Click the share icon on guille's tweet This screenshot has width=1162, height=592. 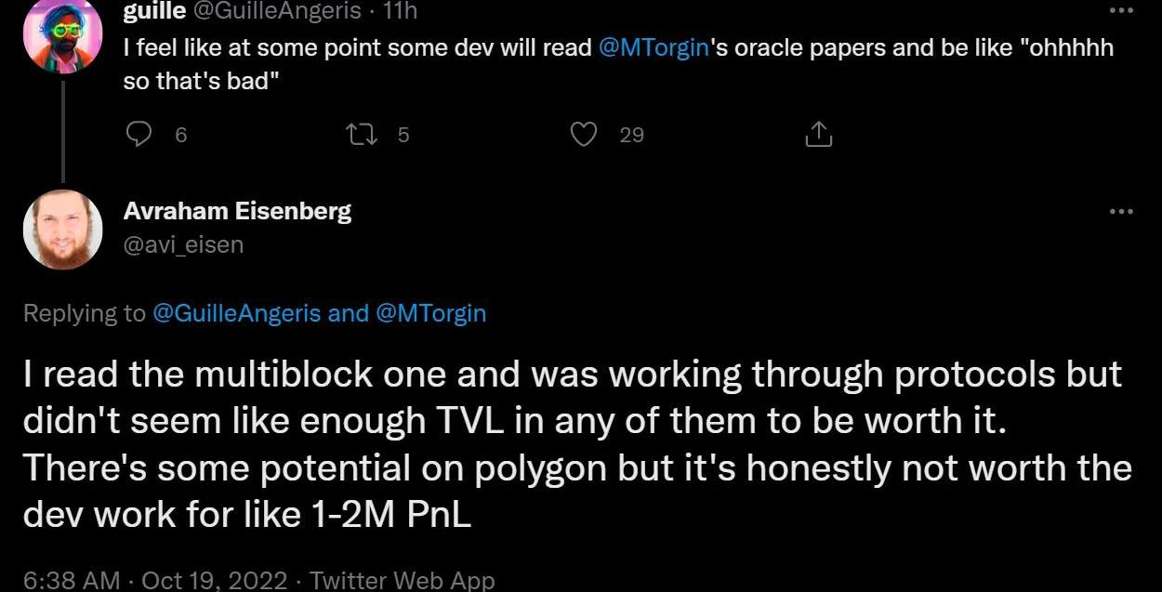click(x=818, y=136)
